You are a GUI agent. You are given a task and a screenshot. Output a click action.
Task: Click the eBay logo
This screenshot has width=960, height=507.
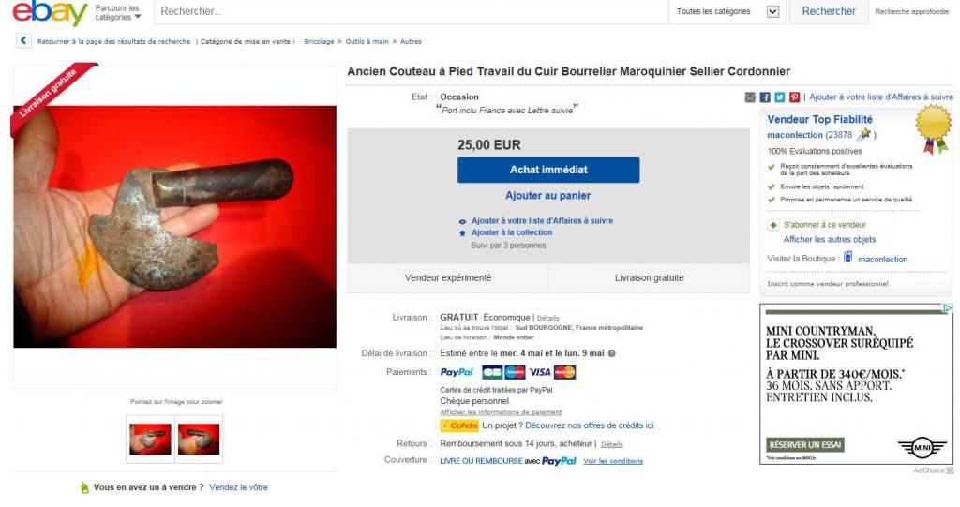[x=50, y=12]
